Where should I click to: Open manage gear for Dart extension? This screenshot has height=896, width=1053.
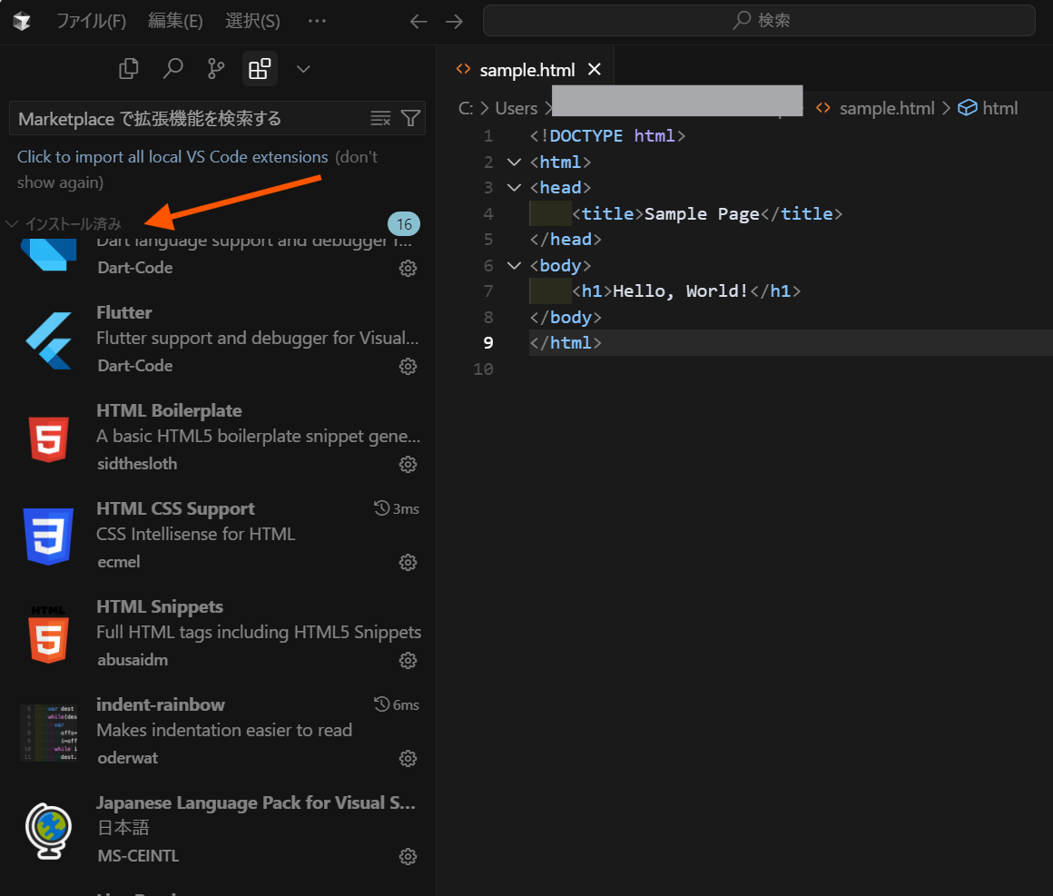[408, 268]
